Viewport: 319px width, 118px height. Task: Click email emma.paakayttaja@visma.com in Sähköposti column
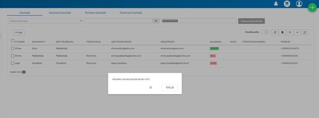175,56
